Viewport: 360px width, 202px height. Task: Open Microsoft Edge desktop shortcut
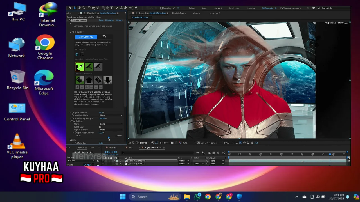tap(44, 82)
